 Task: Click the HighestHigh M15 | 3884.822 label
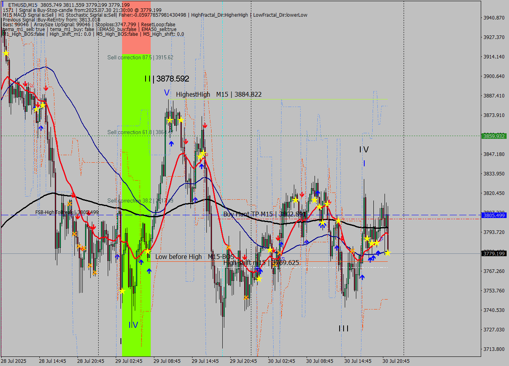[x=218, y=95]
